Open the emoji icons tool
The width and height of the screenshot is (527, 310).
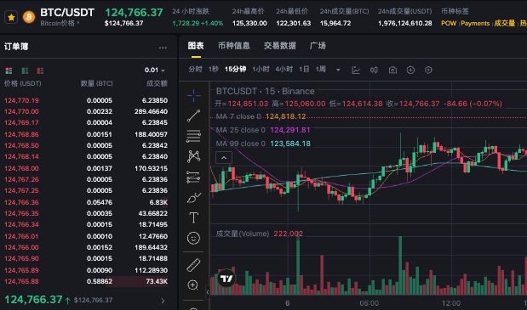tap(193, 239)
